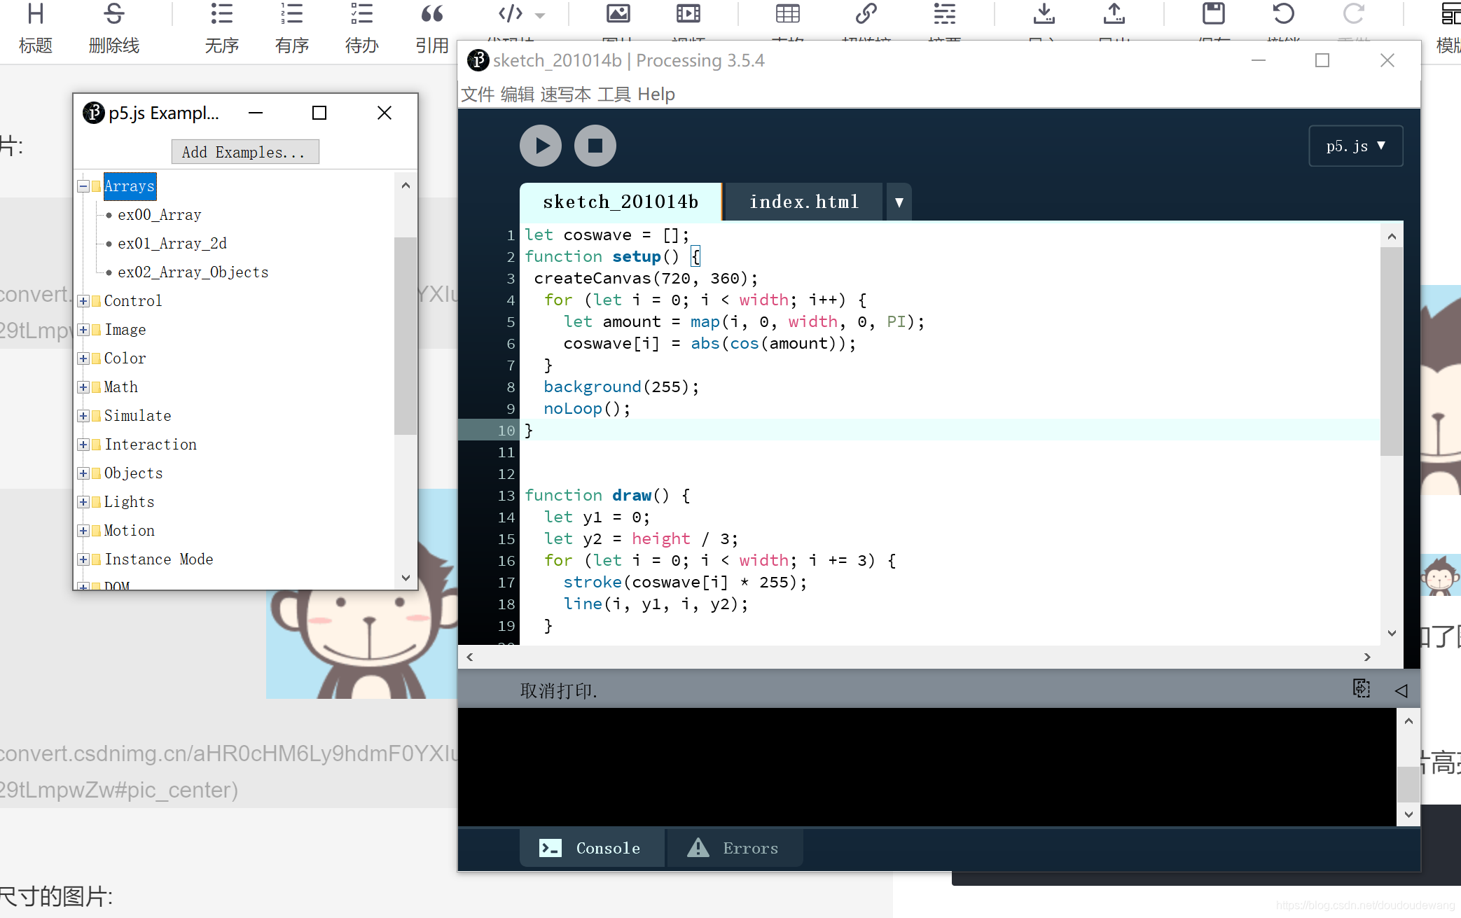Expand the Math examples folder
Viewport: 1461px width, 918px height.
point(83,387)
